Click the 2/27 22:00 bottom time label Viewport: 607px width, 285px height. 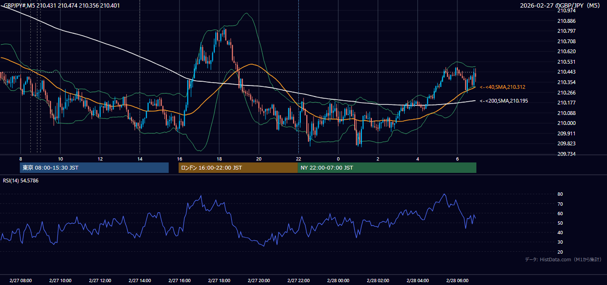click(x=299, y=280)
